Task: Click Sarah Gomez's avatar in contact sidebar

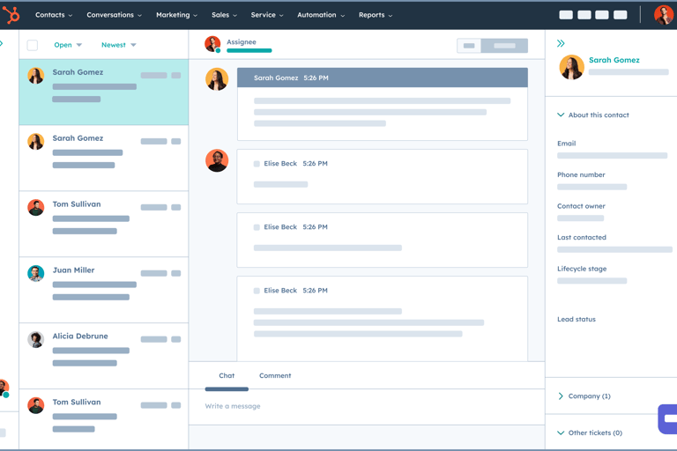Action: pos(571,67)
